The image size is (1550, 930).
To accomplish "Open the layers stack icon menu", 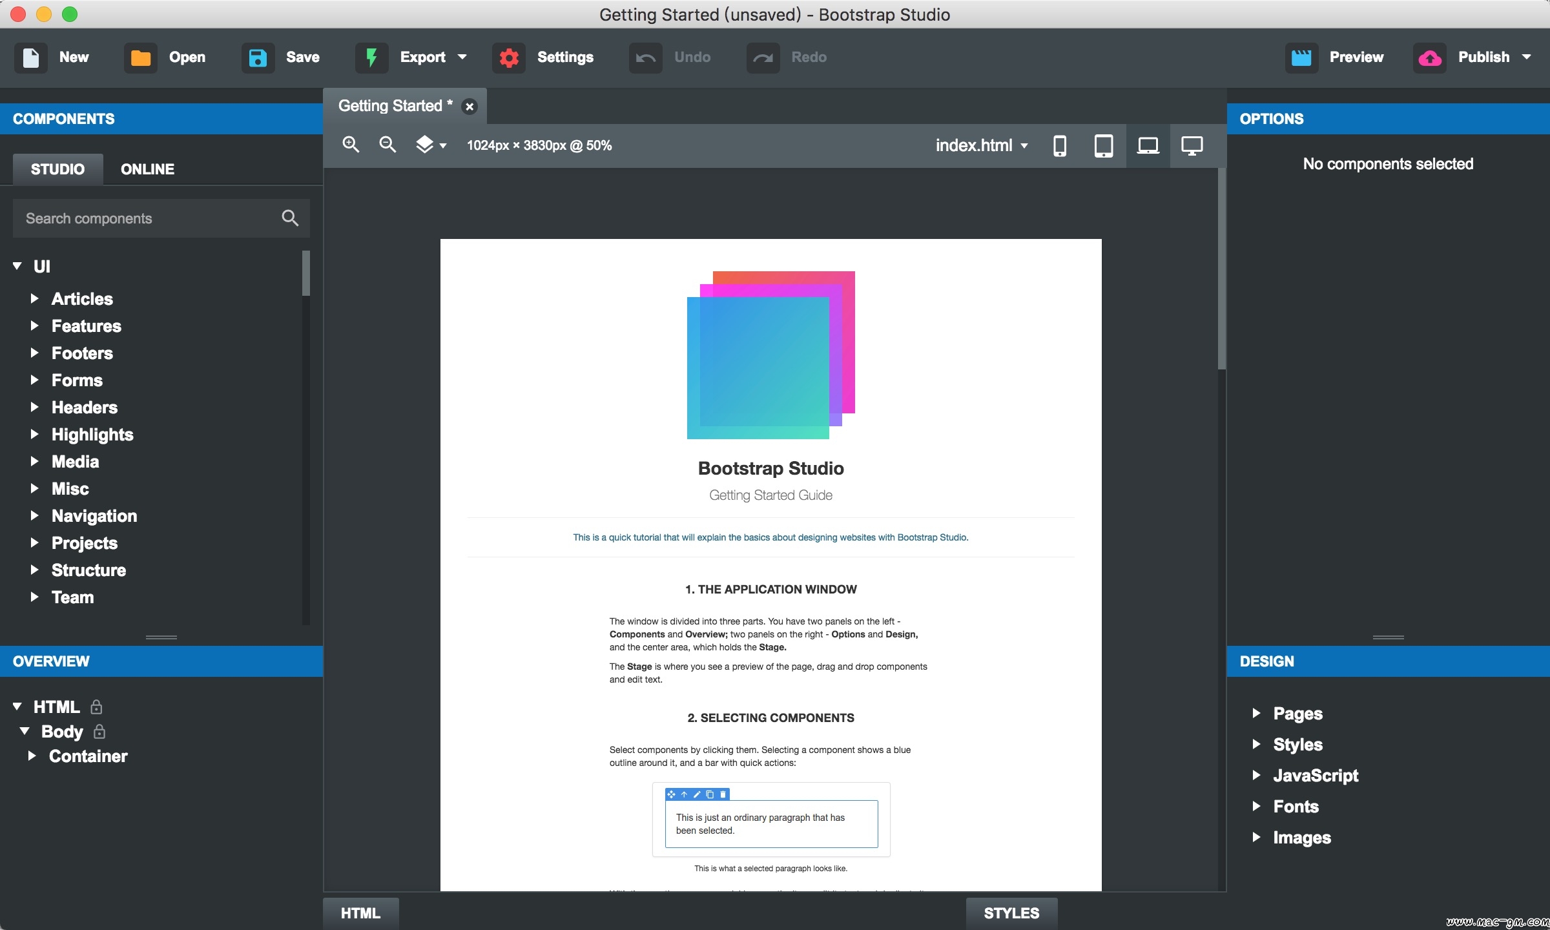I will (x=431, y=145).
